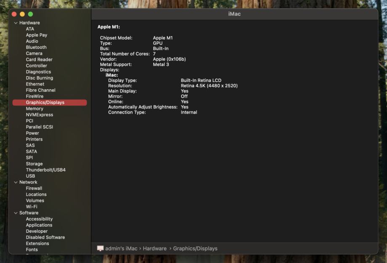Open USB hardware details

[30, 176]
